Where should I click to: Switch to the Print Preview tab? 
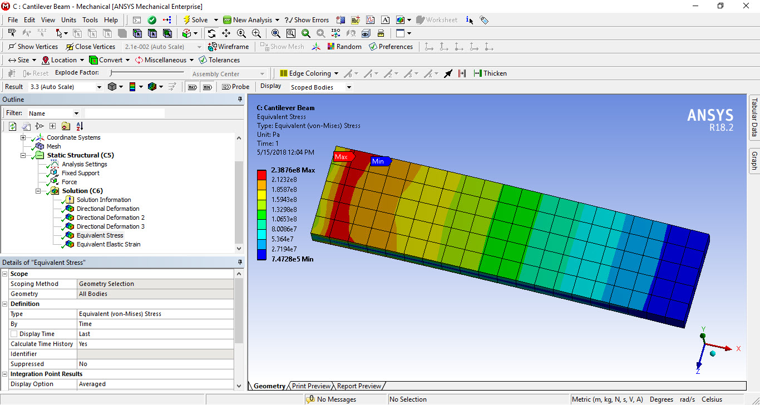311,386
